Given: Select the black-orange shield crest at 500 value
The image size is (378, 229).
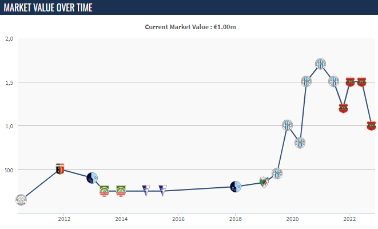Looking at the screenshot, I should (x=60, y=169).
